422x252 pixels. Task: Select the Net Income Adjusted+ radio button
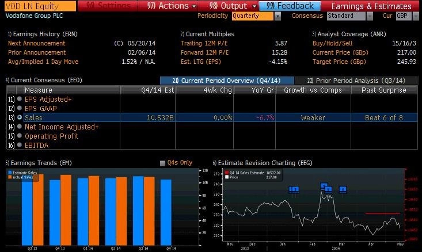[20, 127]
